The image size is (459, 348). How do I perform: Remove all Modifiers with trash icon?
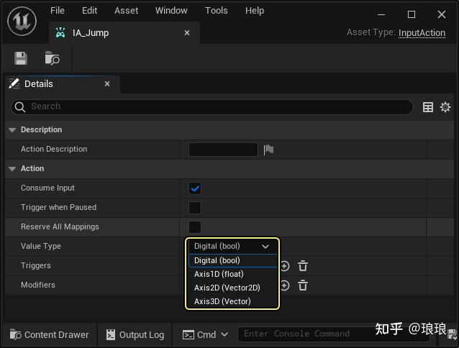[x=303, y=285]
